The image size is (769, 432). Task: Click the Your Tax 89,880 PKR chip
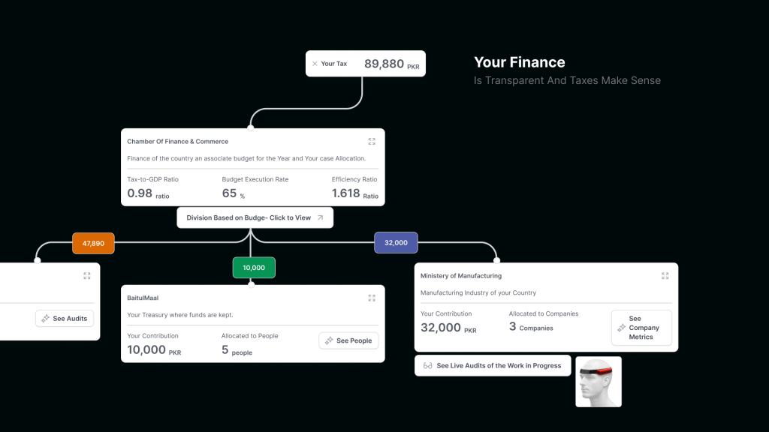pos(366,64)
